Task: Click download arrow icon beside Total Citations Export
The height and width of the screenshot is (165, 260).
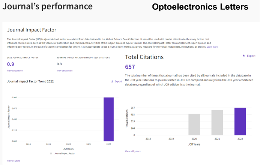Action: point(244,56)
